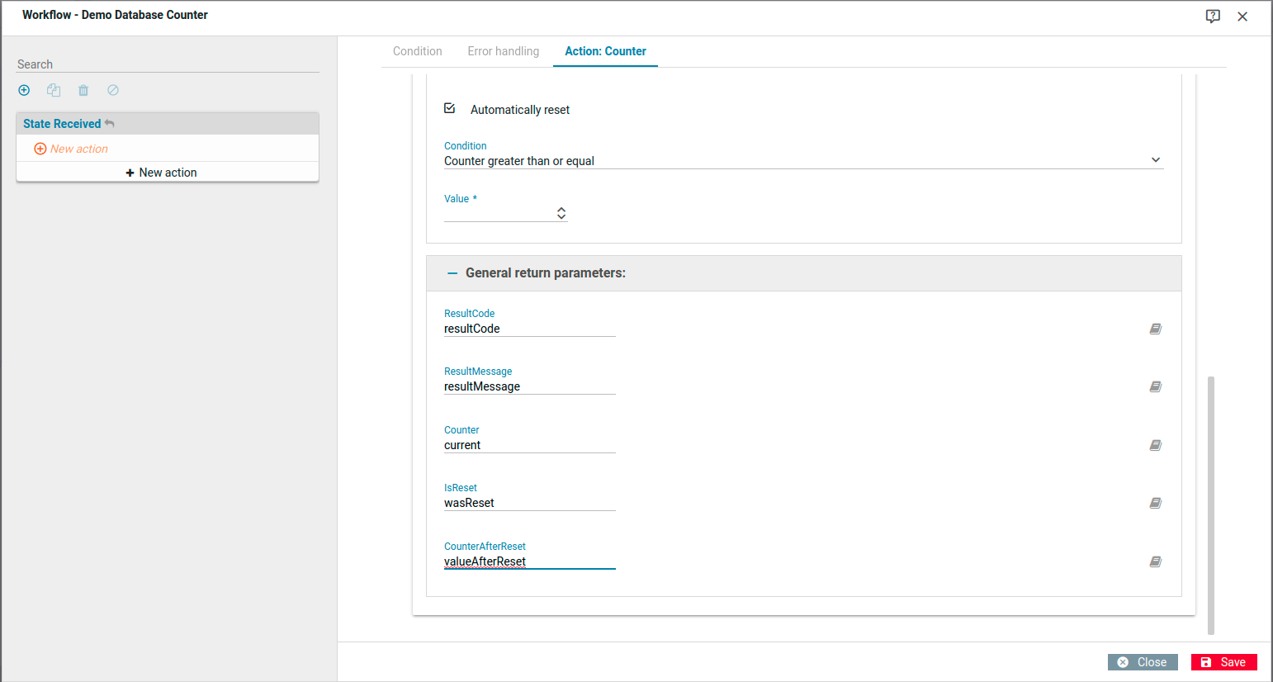
Task: Click the add (plus) icon in left toolbar
Action: (x=24, y=90)
